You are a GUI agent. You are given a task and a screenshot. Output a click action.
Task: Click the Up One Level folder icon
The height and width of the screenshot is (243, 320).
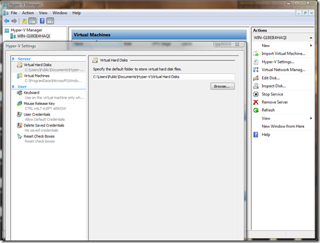[x=24, y=21]
